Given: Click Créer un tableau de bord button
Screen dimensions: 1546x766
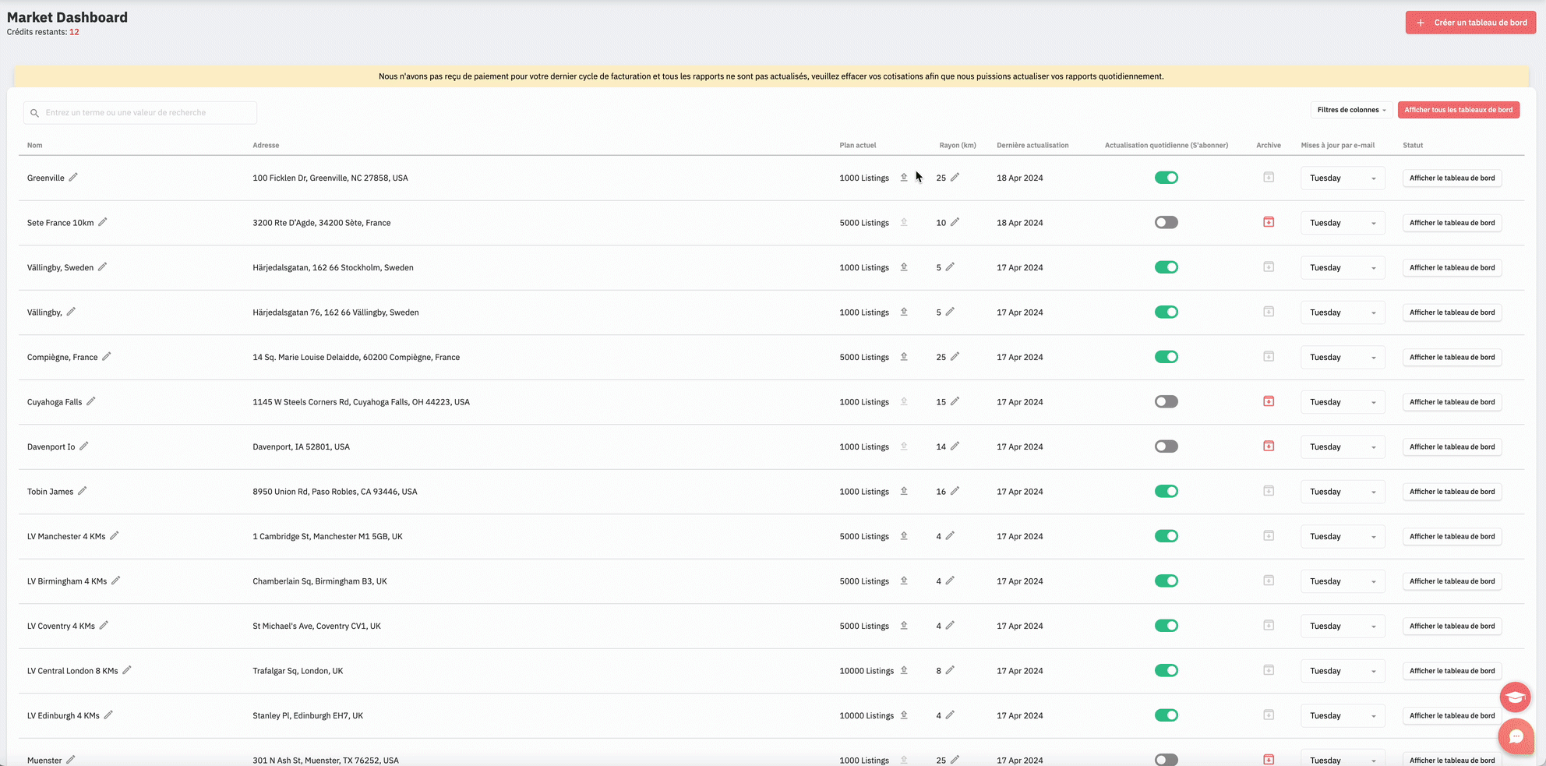Looking at the screenshot, I should coord(1470,23).
